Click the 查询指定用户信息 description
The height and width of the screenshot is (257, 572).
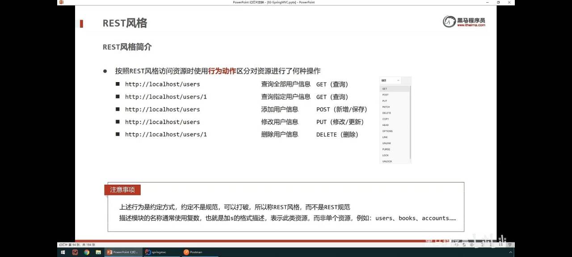286,97
